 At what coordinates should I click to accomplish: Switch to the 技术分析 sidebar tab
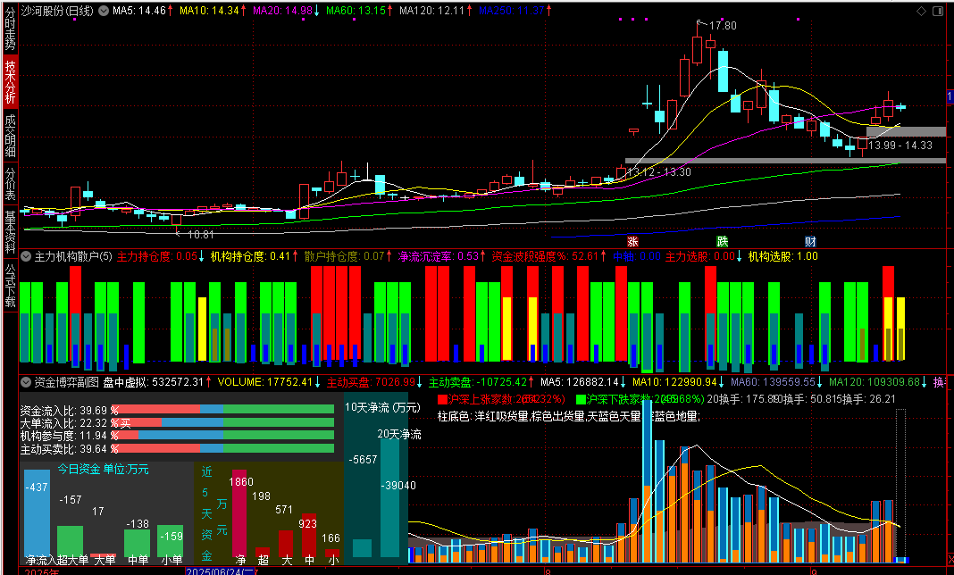coord(11,82)
